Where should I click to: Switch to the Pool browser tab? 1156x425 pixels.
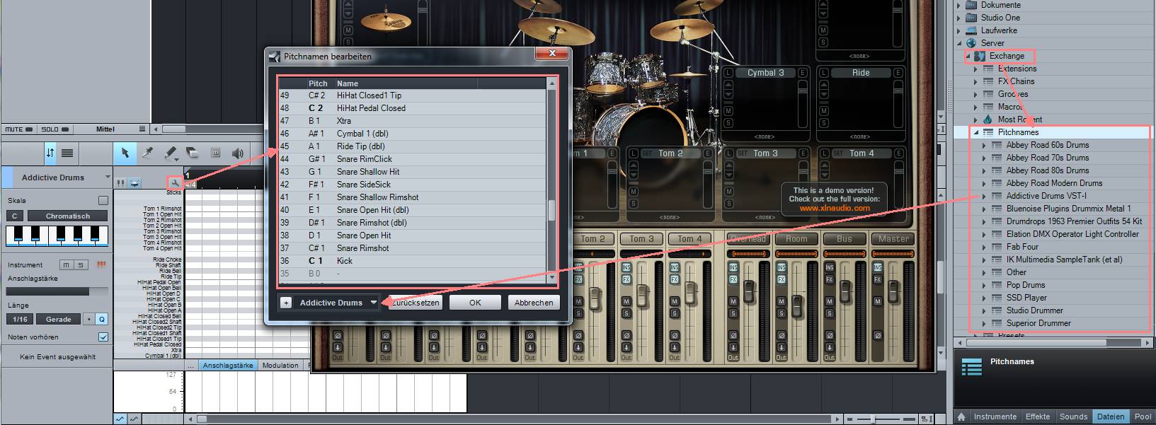point(1143,417)
